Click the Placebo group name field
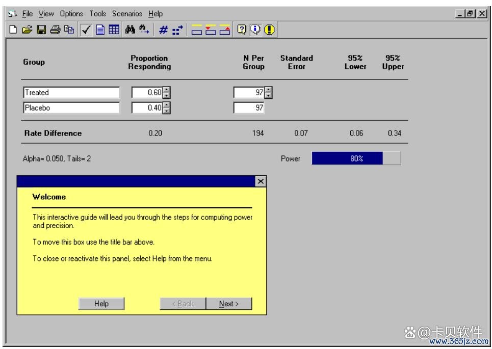Viewport: 492px width, 349px height. coord(71,108)
